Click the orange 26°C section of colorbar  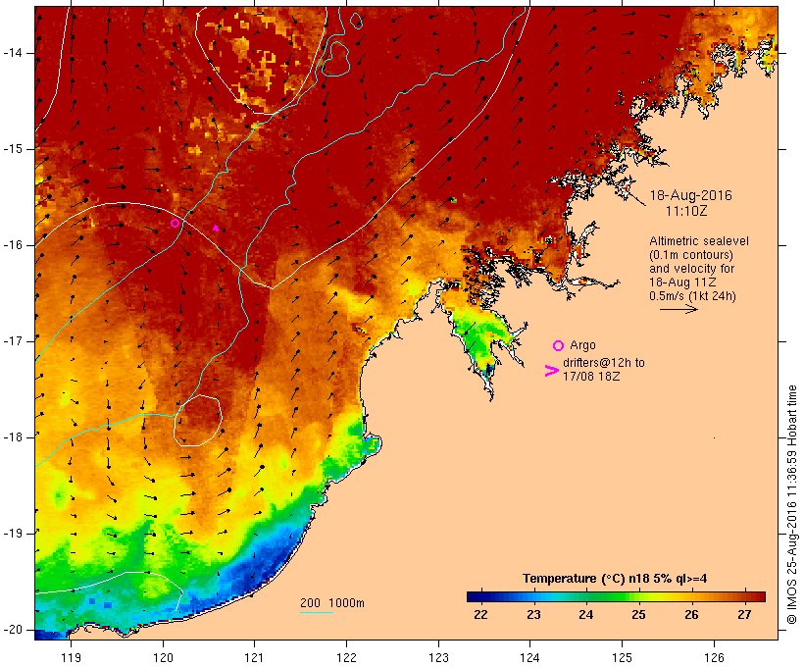[691, 596]
